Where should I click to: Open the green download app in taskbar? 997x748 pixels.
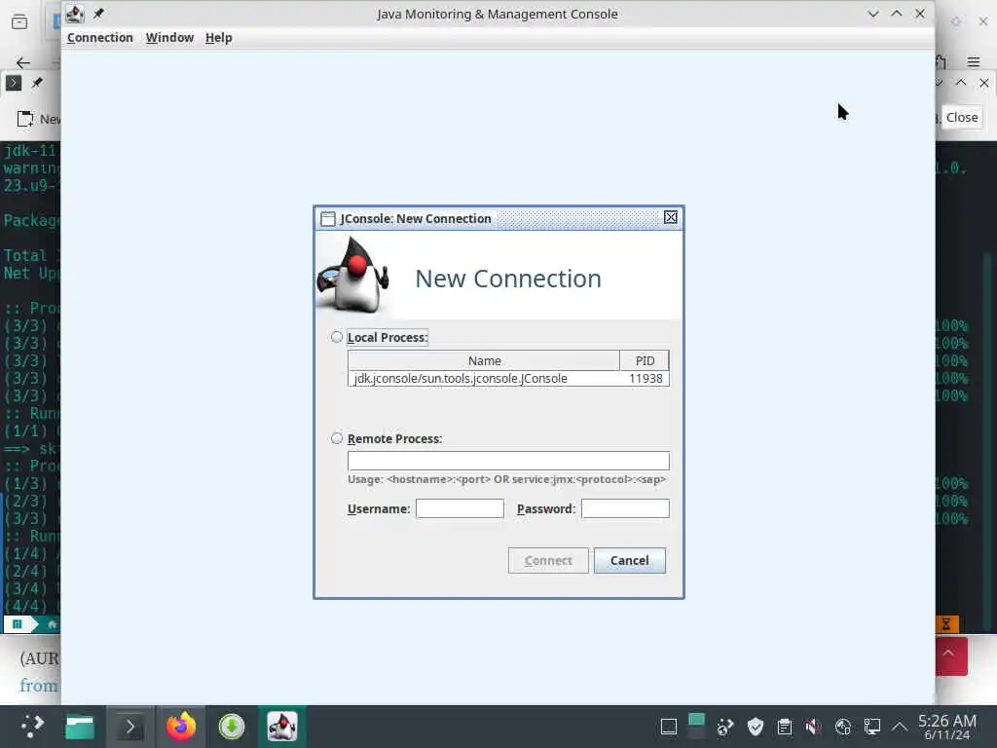[232, 727]
